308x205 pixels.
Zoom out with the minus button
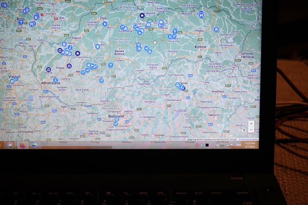point(251,130)
